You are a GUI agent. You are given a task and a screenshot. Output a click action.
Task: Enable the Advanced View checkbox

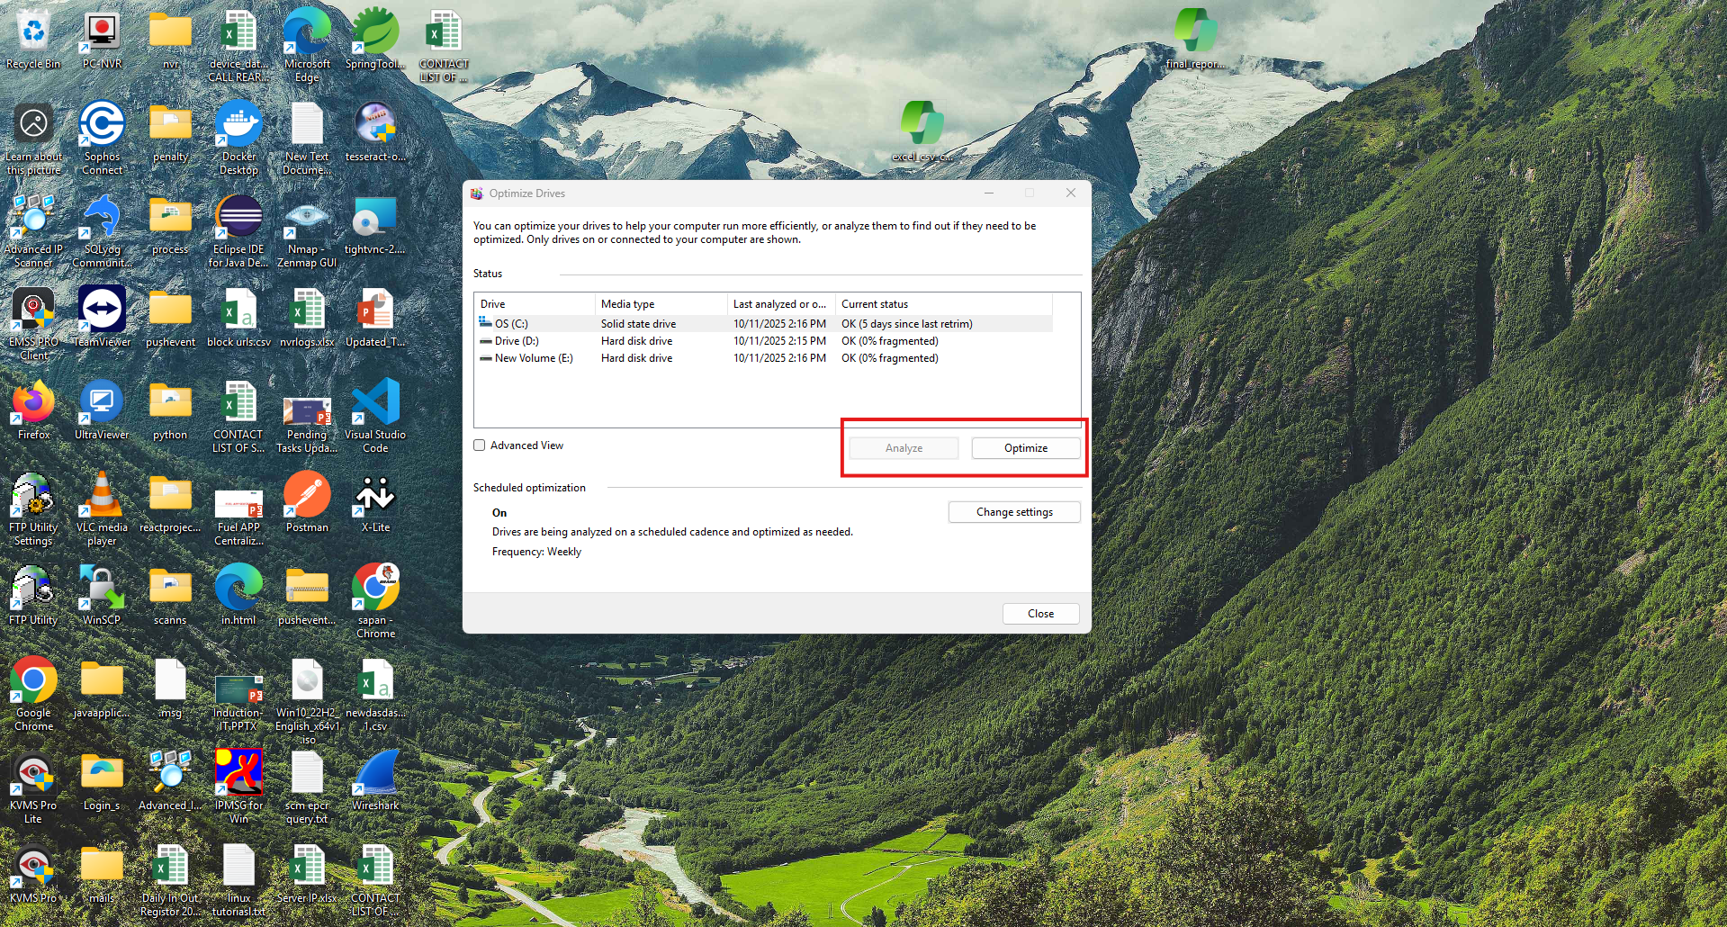point(480,445)
